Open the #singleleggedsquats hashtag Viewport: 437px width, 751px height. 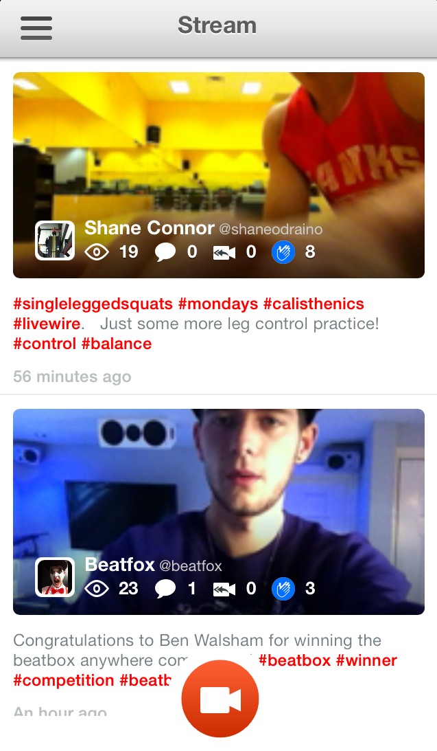coord(93,304)
